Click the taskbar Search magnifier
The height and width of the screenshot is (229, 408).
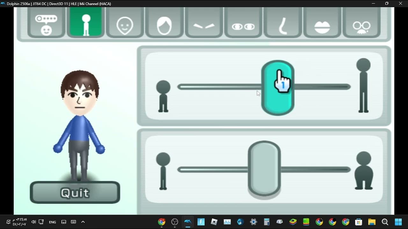[385, 222]
